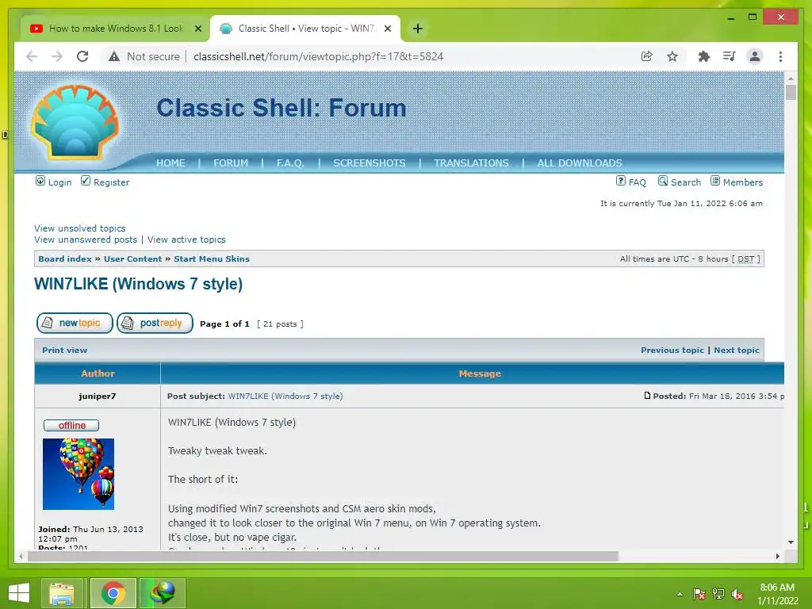Click the horizontal page scrollbar thumb
This screenshot has height=609, width=812.
point(324,556)
